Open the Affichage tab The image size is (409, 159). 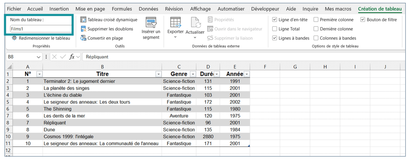tap(200, 9)
